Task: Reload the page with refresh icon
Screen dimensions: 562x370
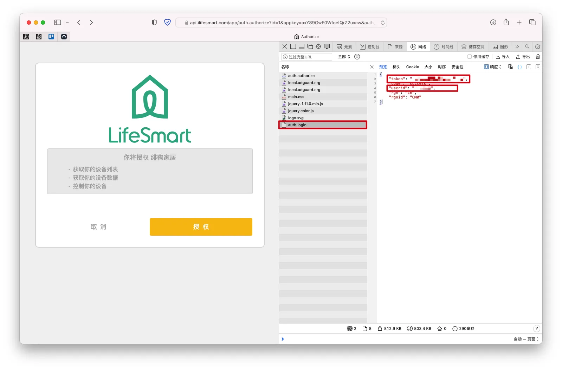Action: click(x=383, y=23)
